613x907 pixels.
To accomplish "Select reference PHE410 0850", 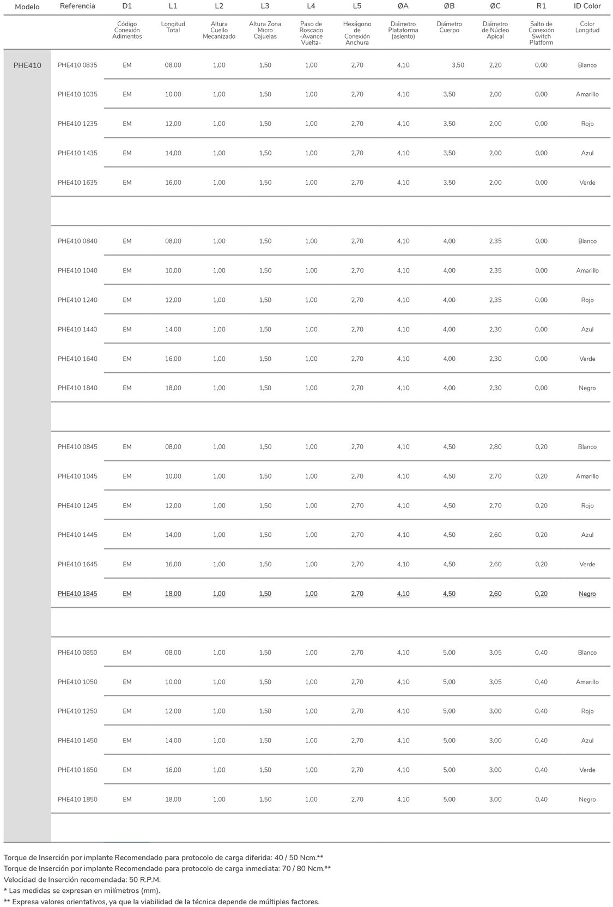I will (77, 652).
